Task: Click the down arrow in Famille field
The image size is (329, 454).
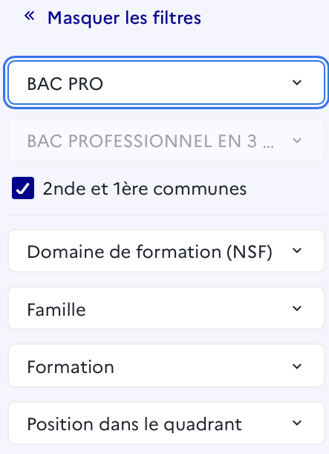Action: coord(297,308)
